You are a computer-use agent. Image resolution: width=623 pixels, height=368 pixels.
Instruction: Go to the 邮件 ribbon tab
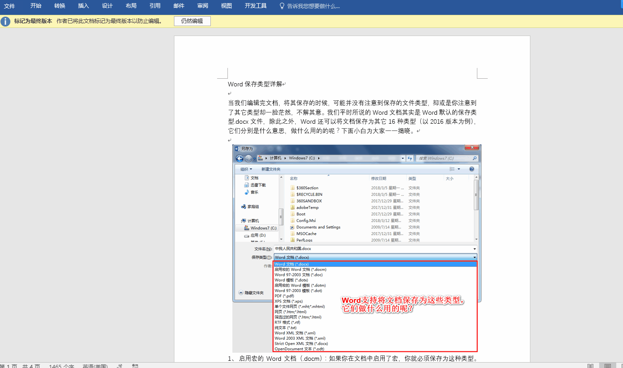pyautogui.click(x=179, y=6)
